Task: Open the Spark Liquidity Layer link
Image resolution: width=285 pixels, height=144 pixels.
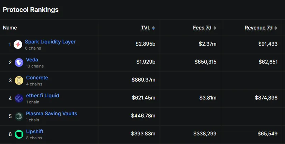Action: click(50, 42)
